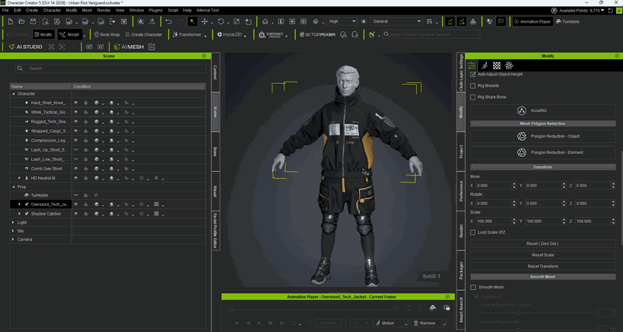623x332 pixels.
Task: Switch to the Facial Profile Editor side tab
Action: tap(216, 231)
